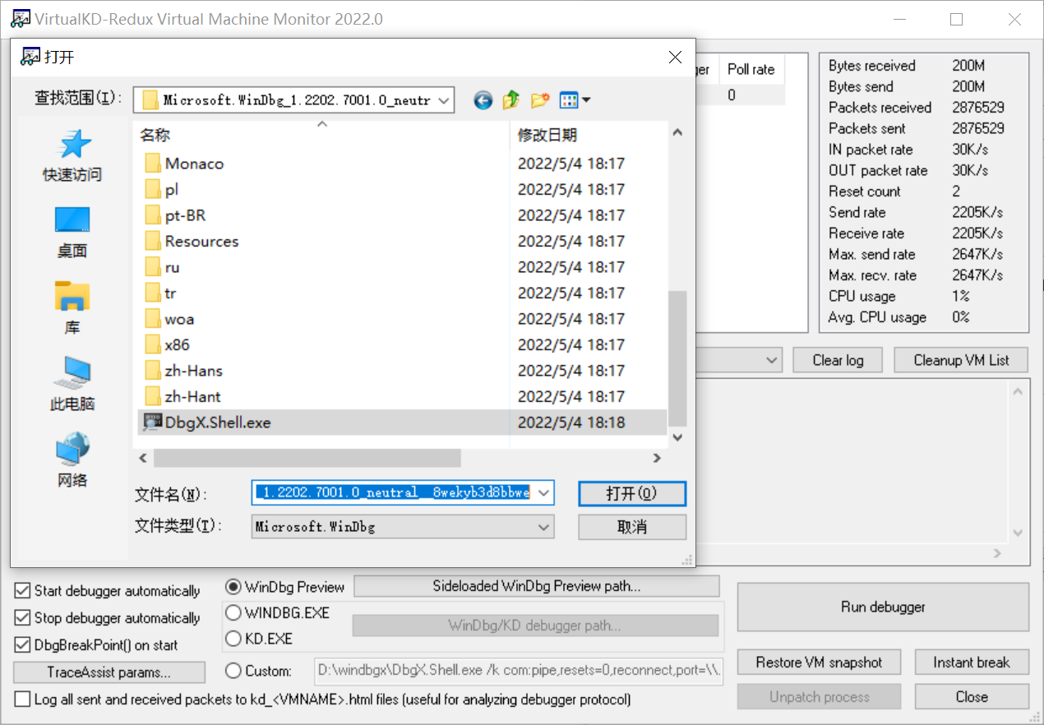Click the zh-Hans folder icon
The height and width of the screenshot is (725, 1044).
tap(152, 371)
